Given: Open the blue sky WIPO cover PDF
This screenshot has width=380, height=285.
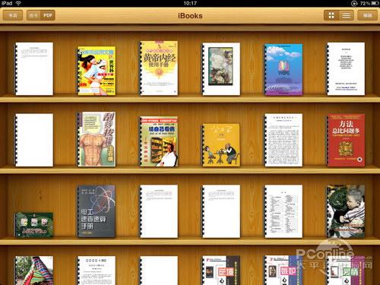Looking at the screenshot, I should [x=283, y=70].
